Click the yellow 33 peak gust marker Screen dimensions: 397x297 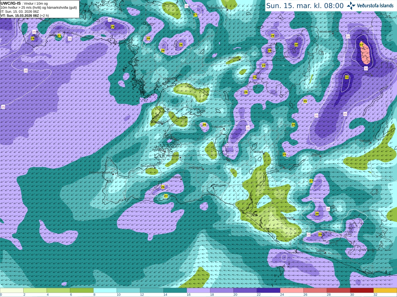[x=361, y=45]
